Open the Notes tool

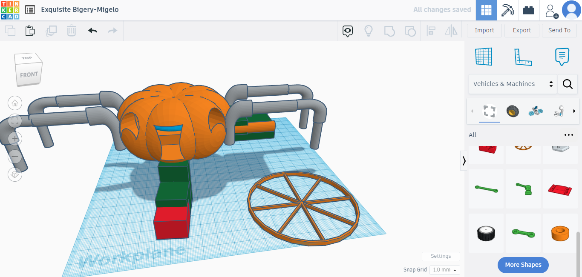(562, 56)
